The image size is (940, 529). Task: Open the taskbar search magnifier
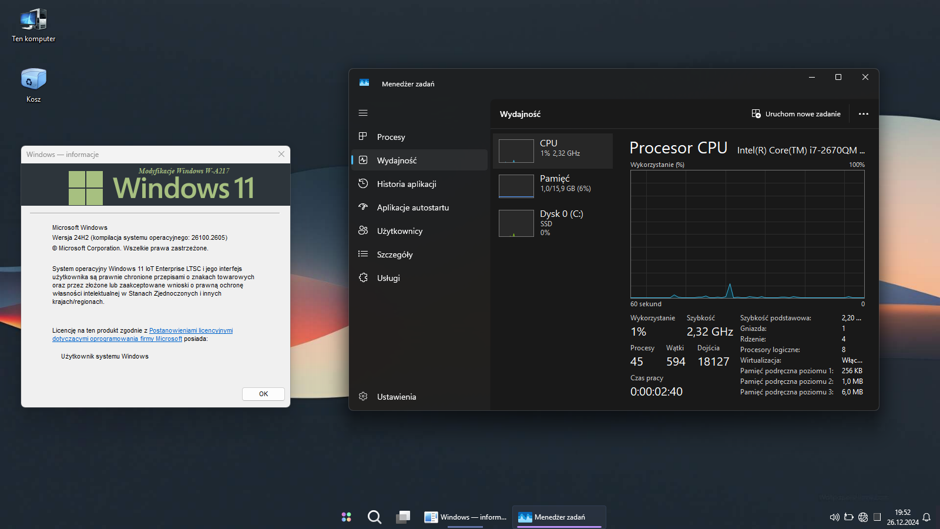tap(374, 517)
